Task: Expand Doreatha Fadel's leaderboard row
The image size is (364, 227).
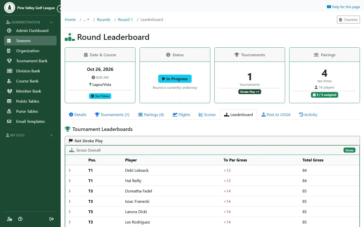Action: click(70, 191)
